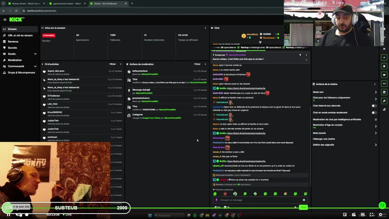This screenshot has height=219, width=389.
Task: Collapse the pinned message with chevron
Action: 306,60
